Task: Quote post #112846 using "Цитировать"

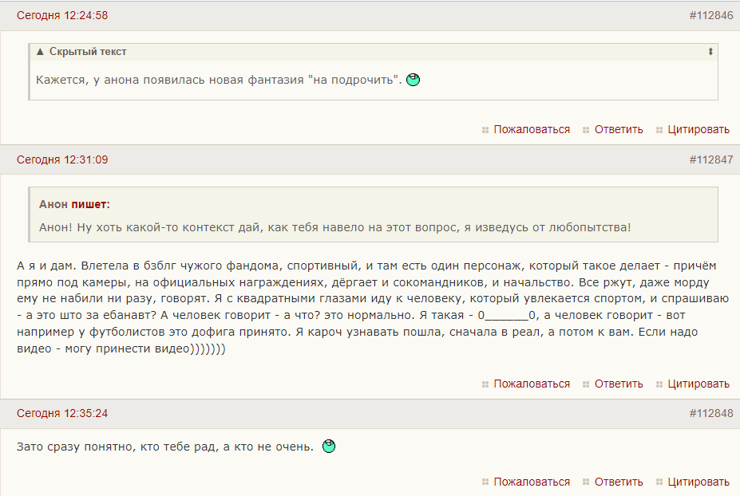Action: 698,129
